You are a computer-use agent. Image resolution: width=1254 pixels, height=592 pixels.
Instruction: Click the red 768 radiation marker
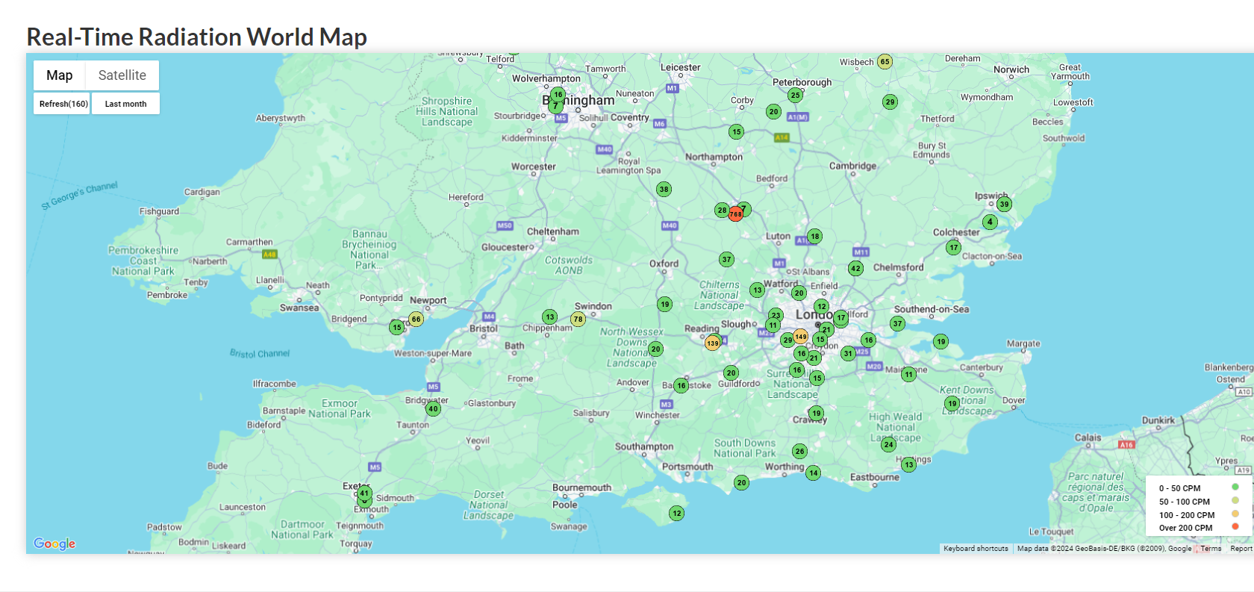pyautogui.click(x=736, y=214)
